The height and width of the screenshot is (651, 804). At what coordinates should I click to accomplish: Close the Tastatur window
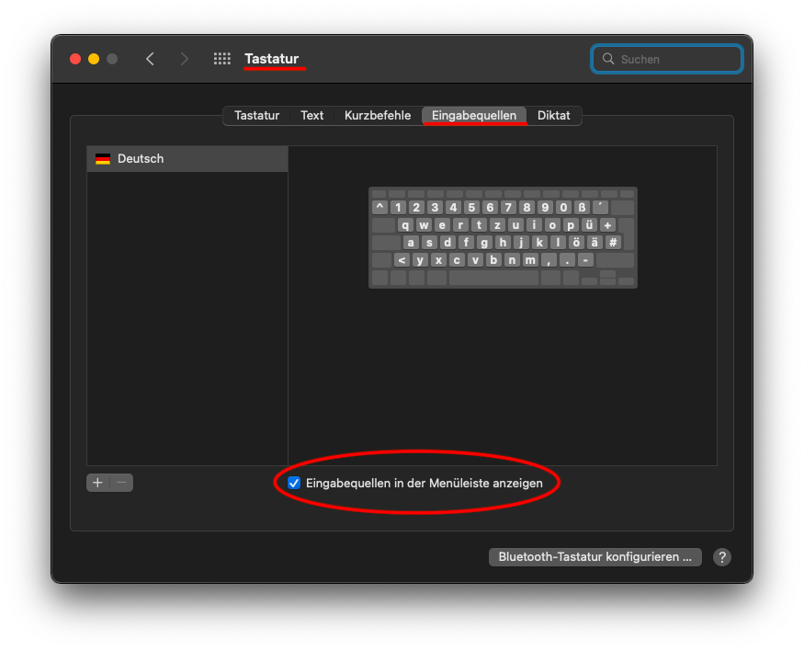[75, 59]
